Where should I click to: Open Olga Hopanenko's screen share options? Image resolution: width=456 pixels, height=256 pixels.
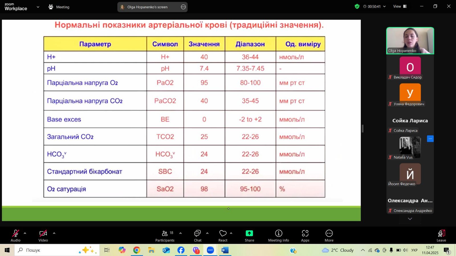pyautogui.click(x=183, y=7)
